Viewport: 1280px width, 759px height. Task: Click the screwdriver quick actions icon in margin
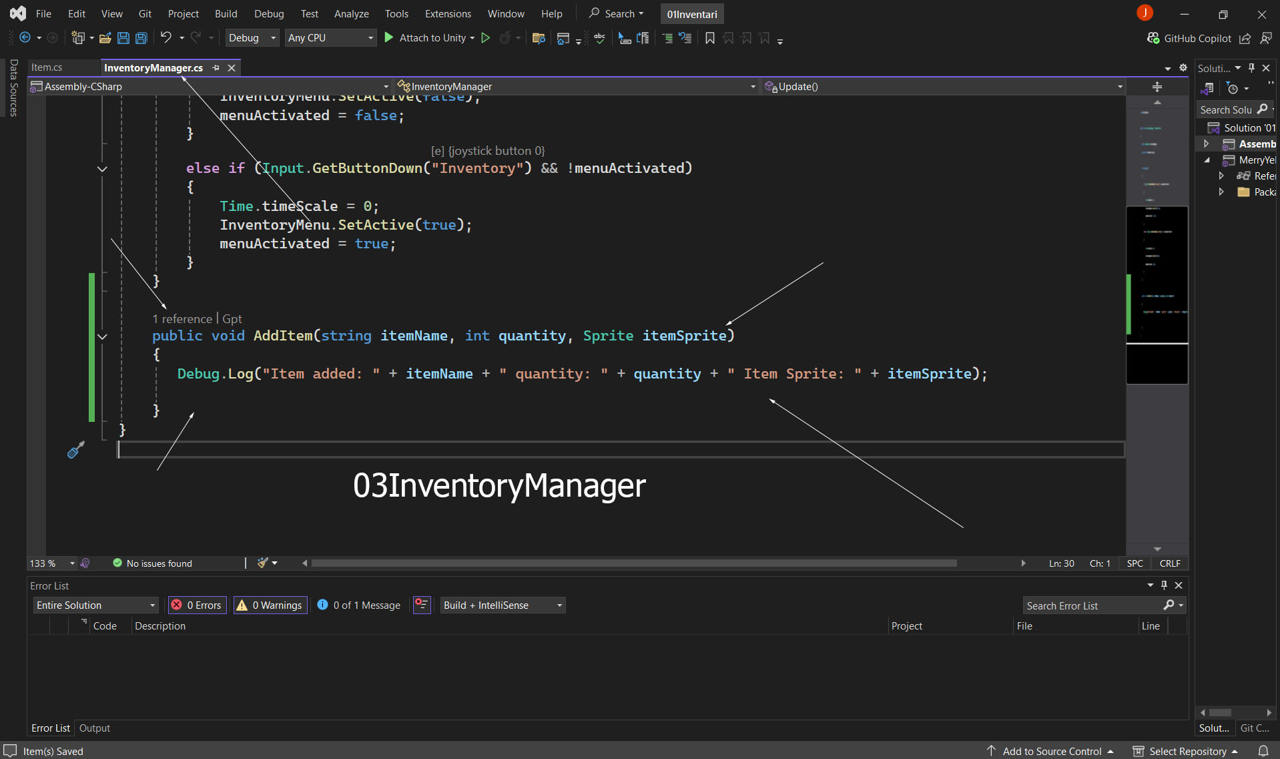click(x=75, y=451)
